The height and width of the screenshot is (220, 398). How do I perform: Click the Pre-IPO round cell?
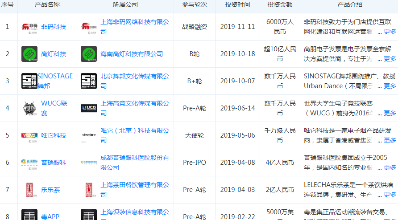[195, 163]
